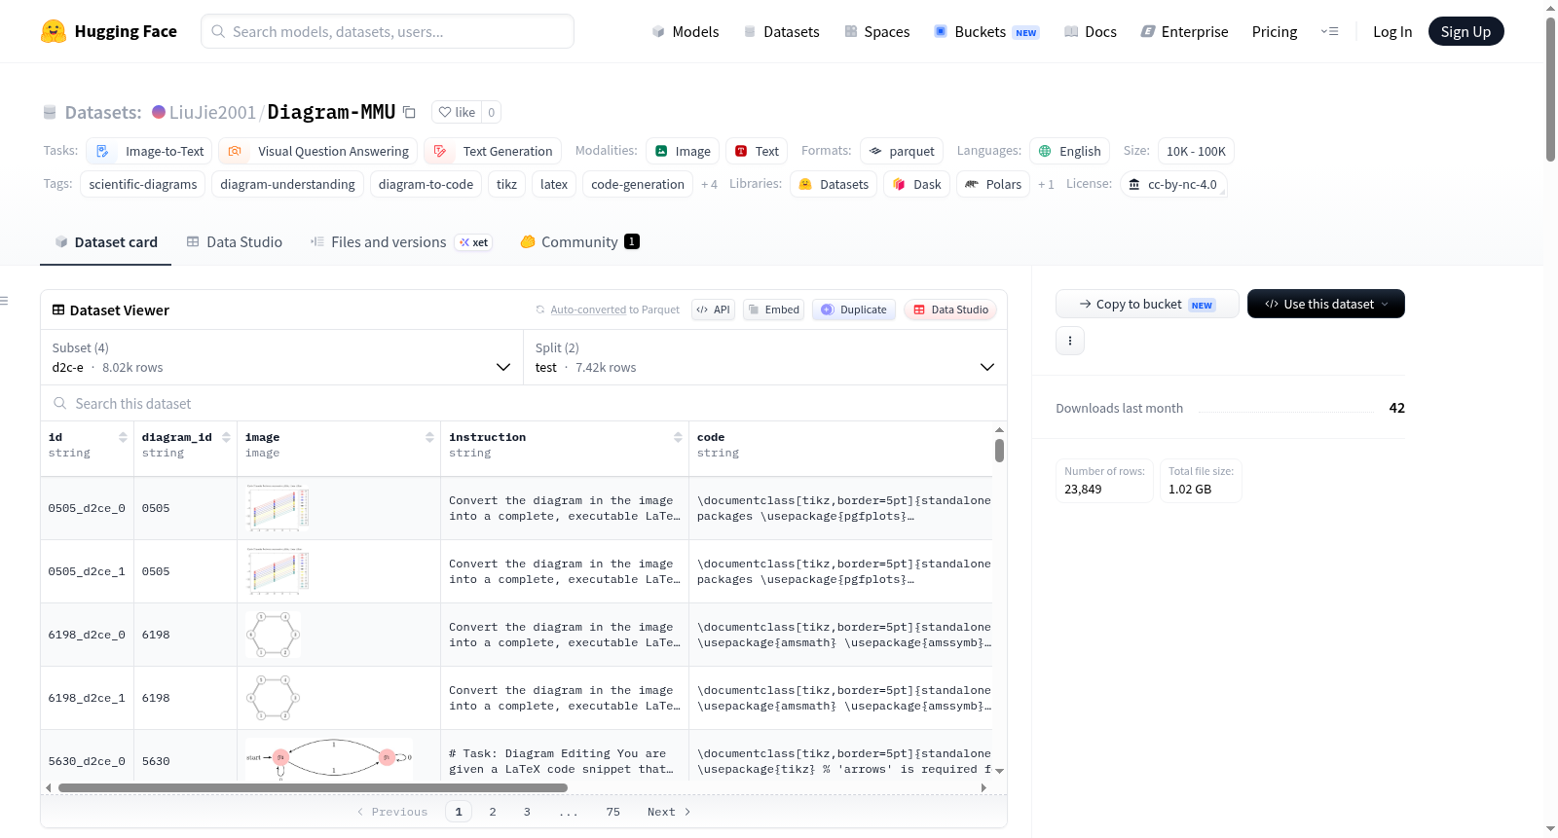Click the API button in viewer
The width and height of the screenshot is (1558, 838).
tap(713, 310)
